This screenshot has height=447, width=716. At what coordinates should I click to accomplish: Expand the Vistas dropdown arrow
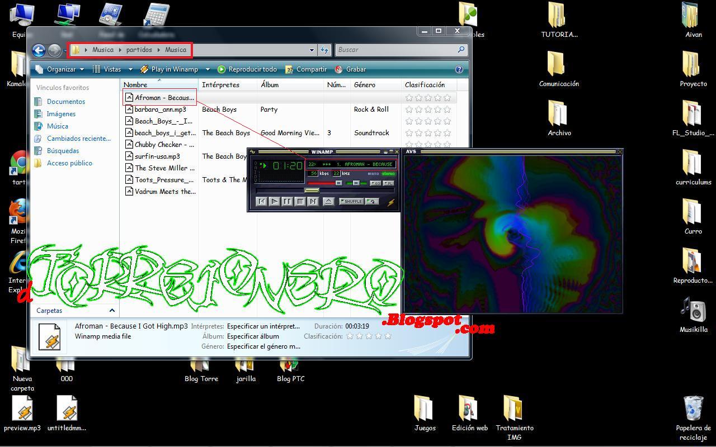coord(130,69)
